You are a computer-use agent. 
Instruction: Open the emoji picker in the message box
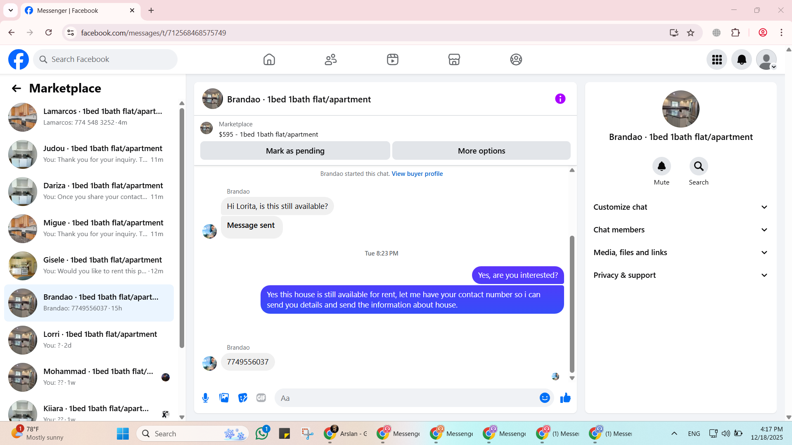545,398
